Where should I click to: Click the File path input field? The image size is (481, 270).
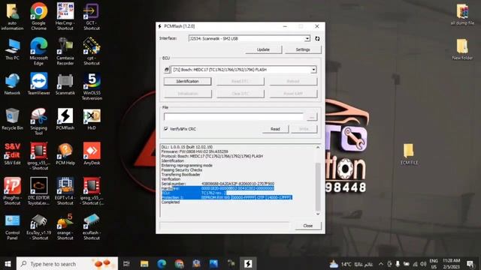click(234, 117)
